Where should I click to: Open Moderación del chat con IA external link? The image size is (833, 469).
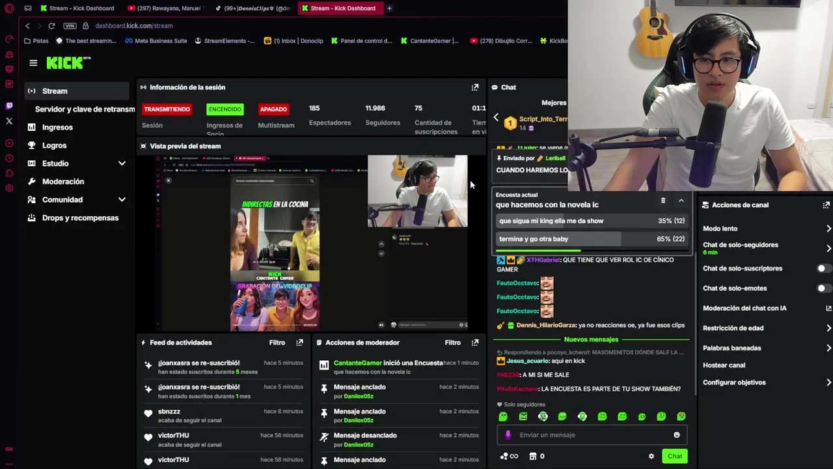pyautogui.click(x=828, y=309)
